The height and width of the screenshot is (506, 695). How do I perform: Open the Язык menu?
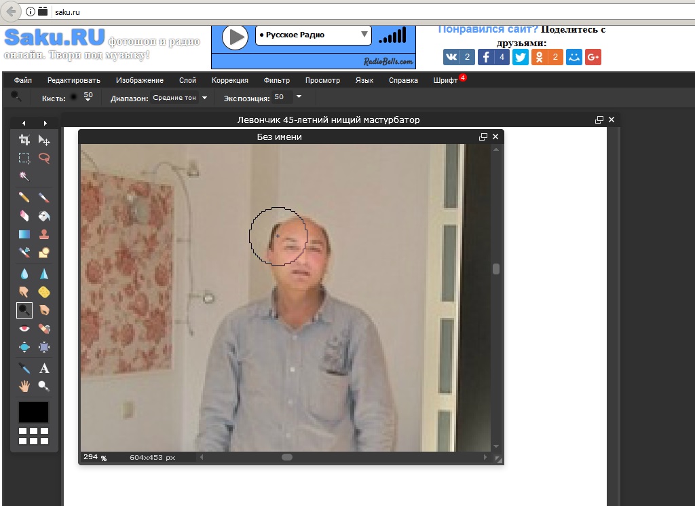click(x=364, y=80)
